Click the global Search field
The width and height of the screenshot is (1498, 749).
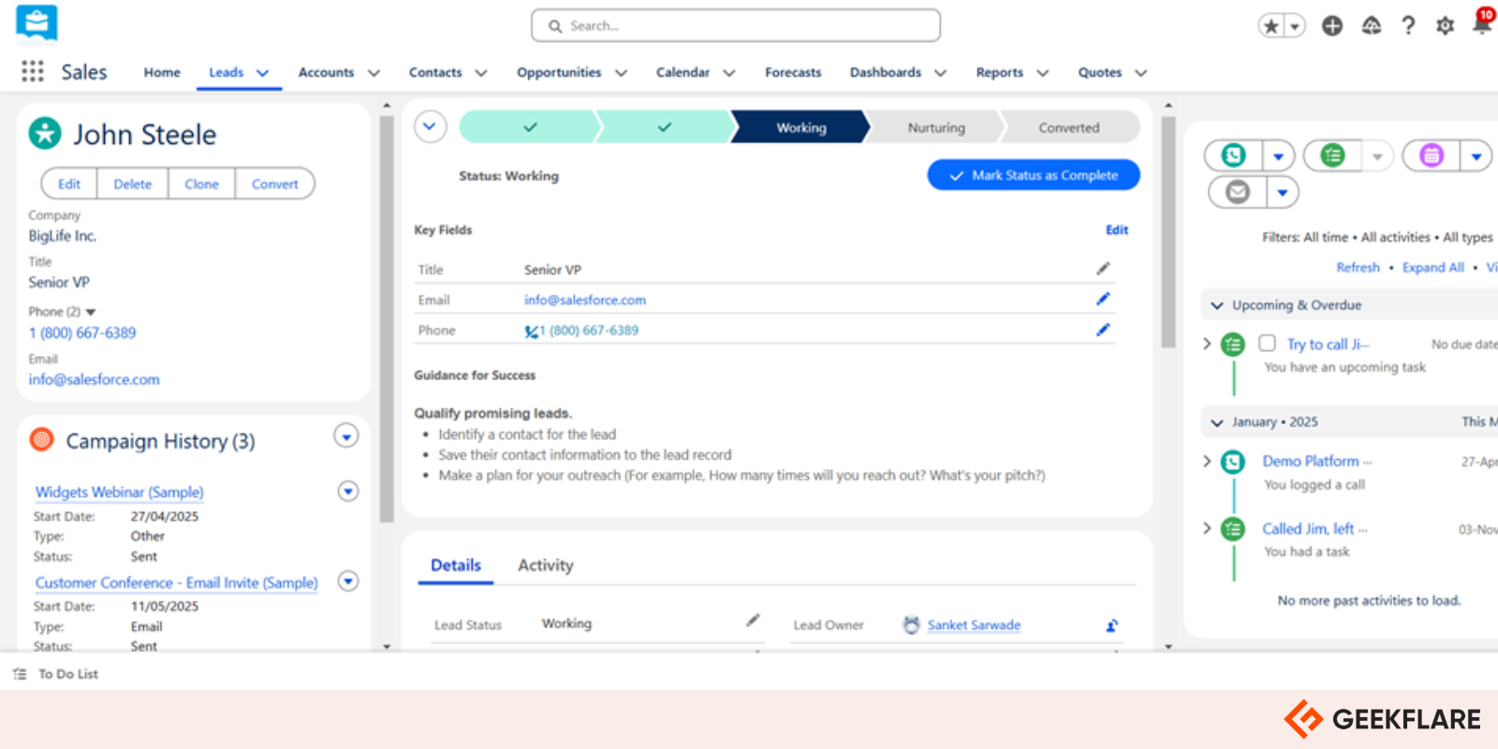tap(736, 26)
